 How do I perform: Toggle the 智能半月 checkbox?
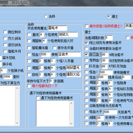(x=5, y=51)
